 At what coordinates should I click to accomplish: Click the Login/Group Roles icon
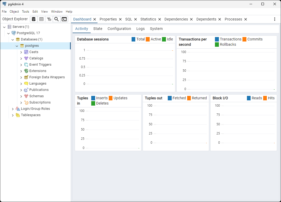tap(18, 109)
